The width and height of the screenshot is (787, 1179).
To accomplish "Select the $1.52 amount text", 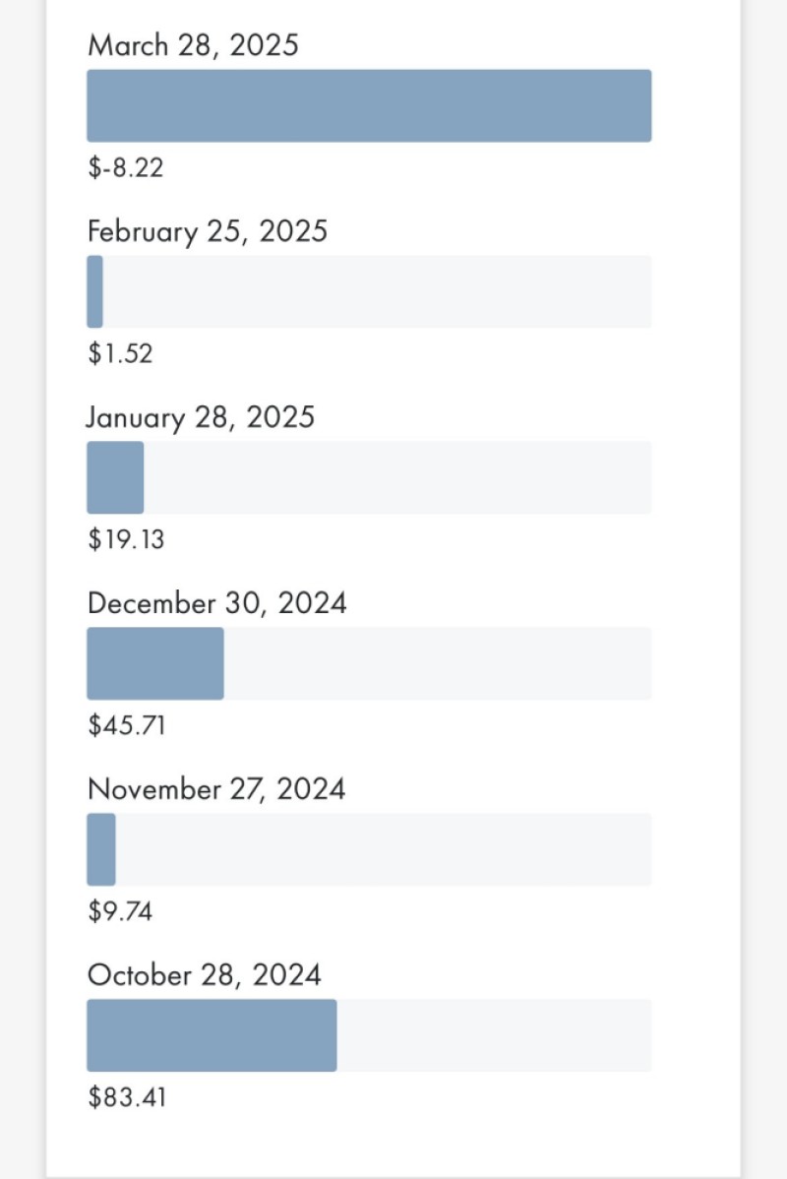I will [x=120, y=353].
